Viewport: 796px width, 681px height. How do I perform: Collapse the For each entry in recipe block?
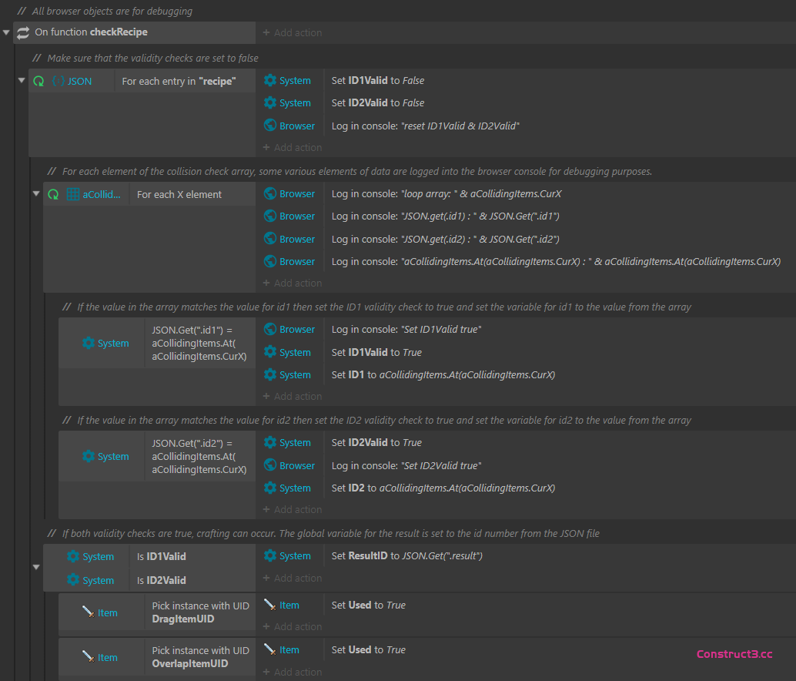(x=22, y=81)
